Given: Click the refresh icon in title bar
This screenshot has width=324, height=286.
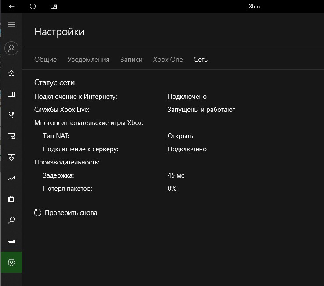Looking at the screenshot, I should coord(32,7).
